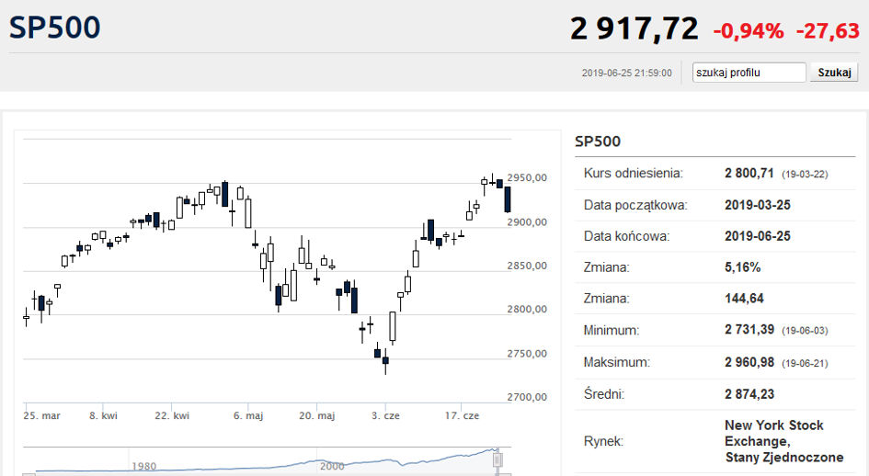The image size is (869, 476).
Task: Click the SP500 page heading
Action: click(54, 28)
